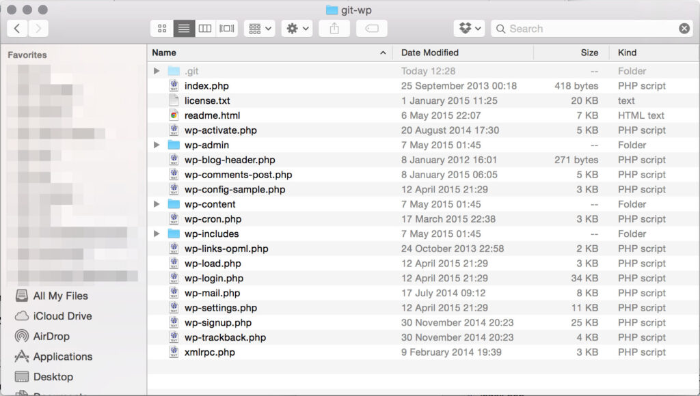Select the wp-login.php file icon
The image size is (700, 396).
pyautogui.click(x=174, y=278)
